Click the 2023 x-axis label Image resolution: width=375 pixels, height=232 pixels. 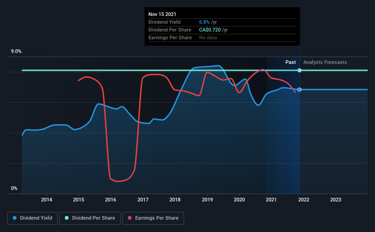click(336, 200)
